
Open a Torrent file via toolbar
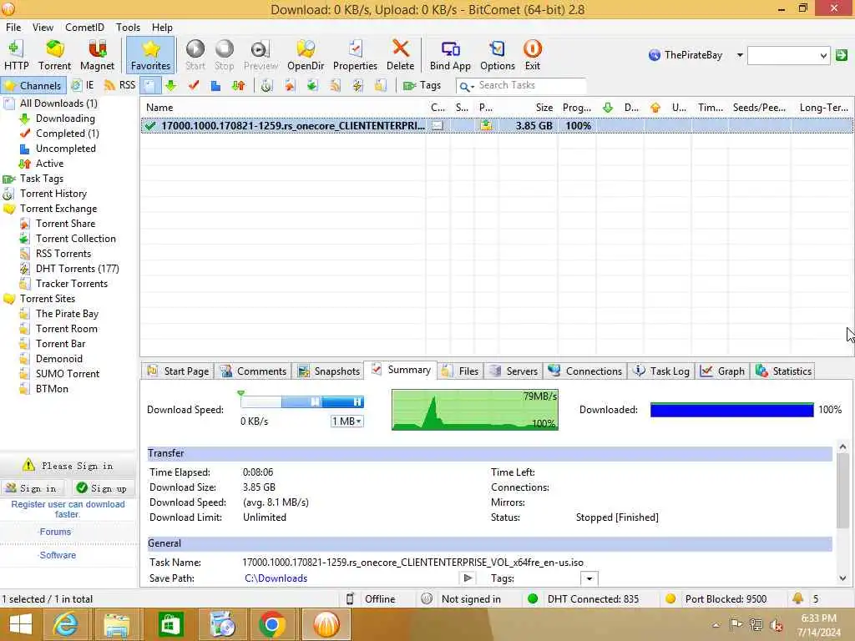click(54, 55)
